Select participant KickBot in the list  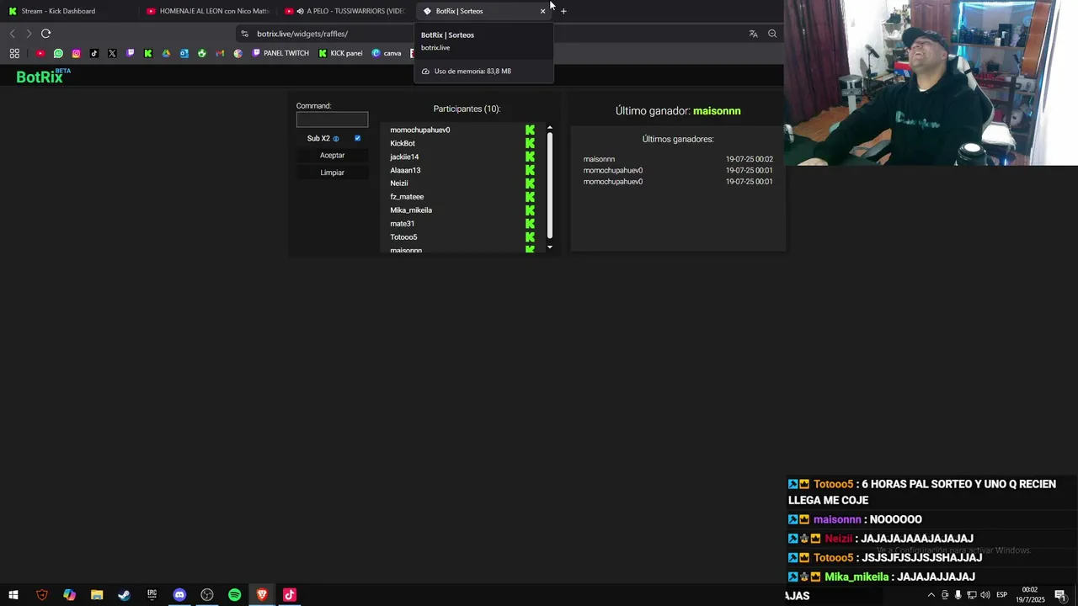tap(403, 143)
